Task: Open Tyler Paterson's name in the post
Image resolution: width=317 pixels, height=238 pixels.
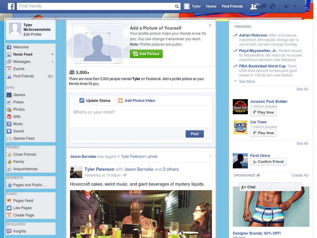Action: (99, 170)
